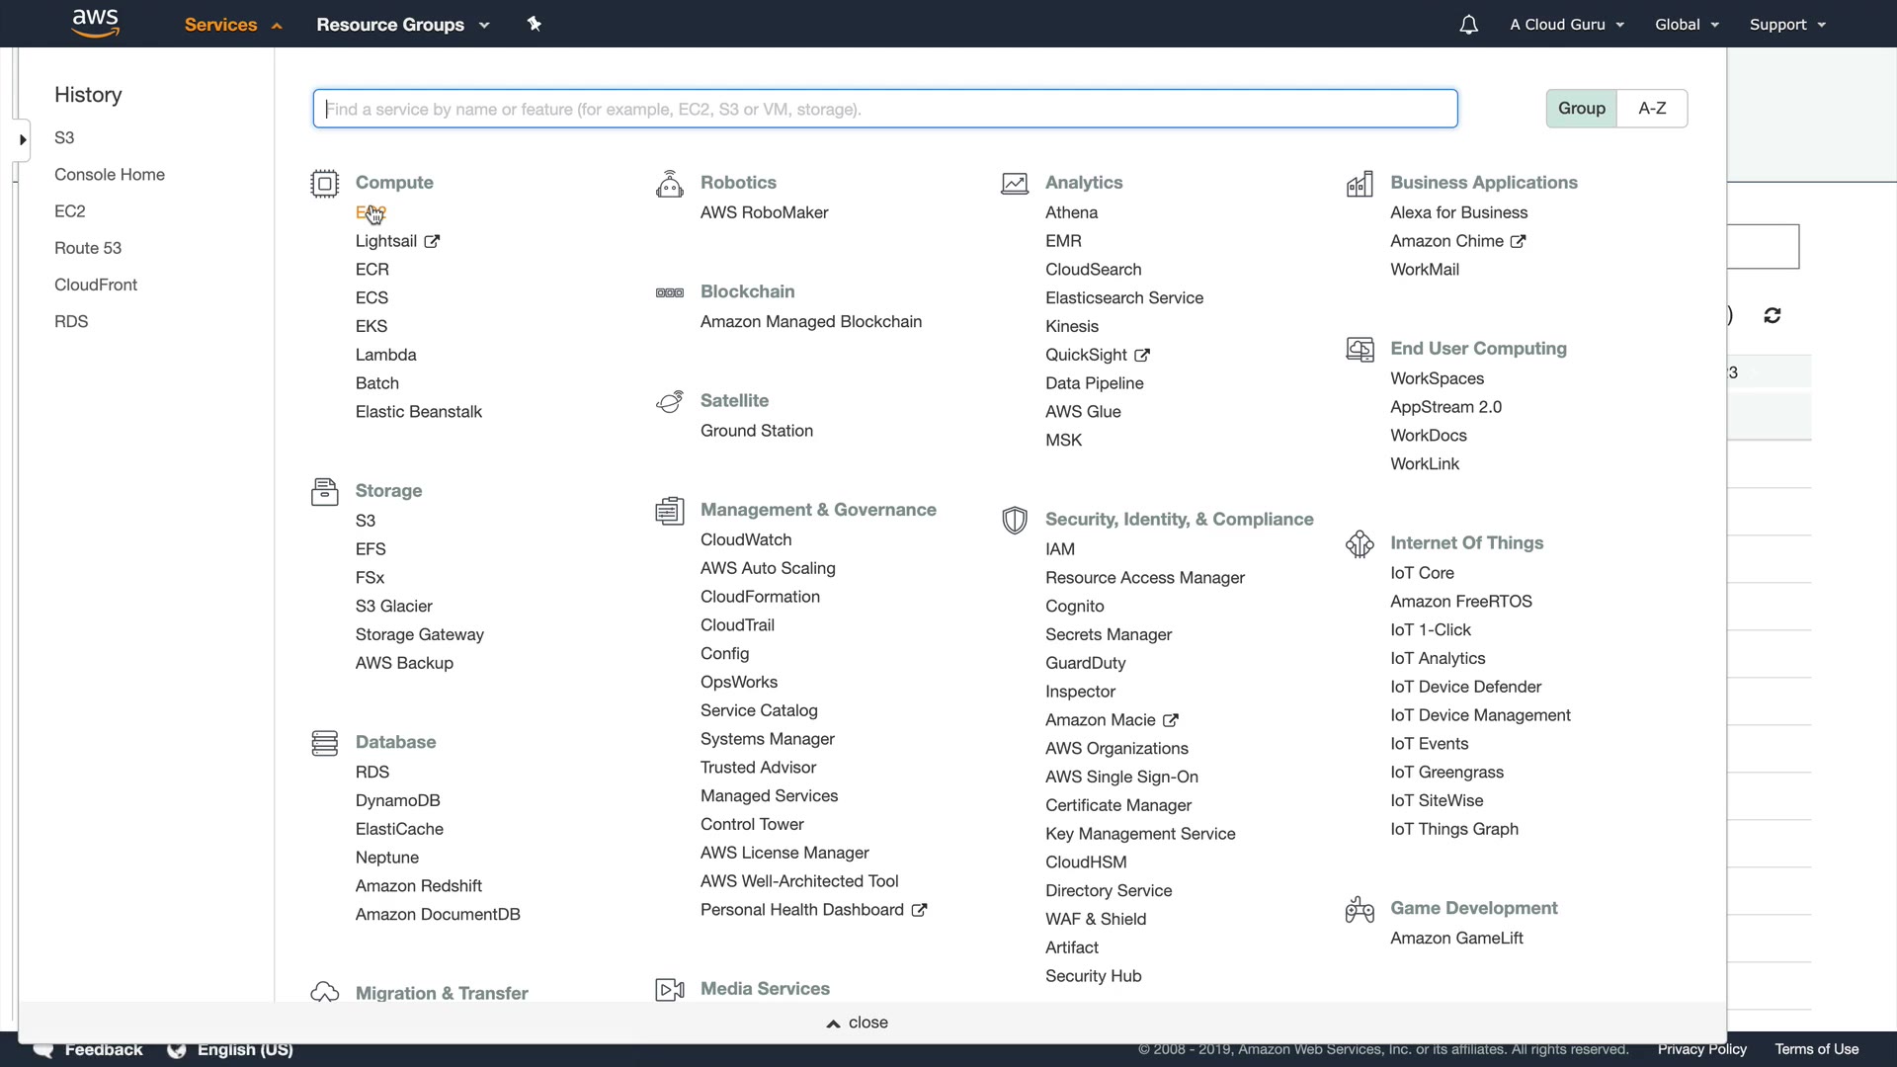Open the A Cloud Guru account dropdown
This screenshot has height=1067, width=1897.
(1566, 25)
